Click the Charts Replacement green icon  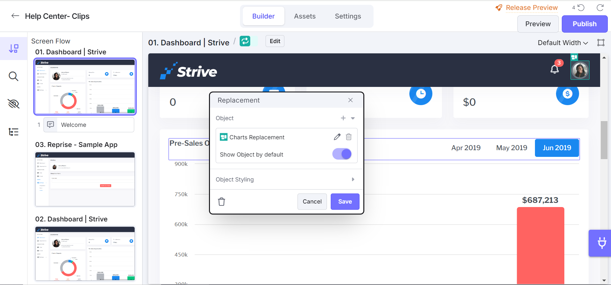click(224, 137)
